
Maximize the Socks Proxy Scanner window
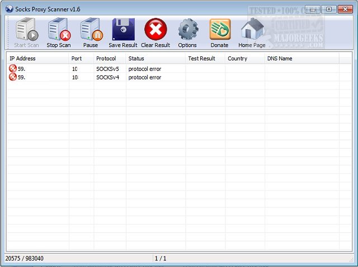tap(329, 9)
